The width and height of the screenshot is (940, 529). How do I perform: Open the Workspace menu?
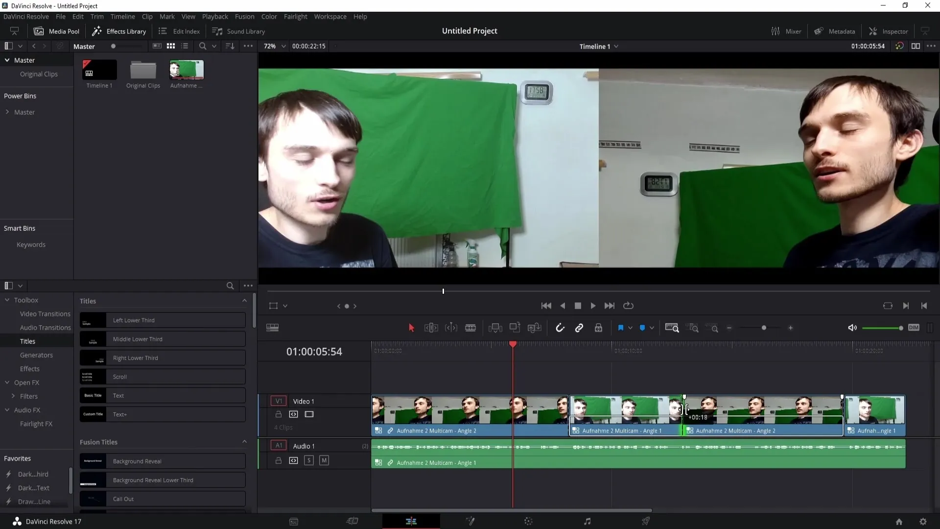(x=330, y=16)
